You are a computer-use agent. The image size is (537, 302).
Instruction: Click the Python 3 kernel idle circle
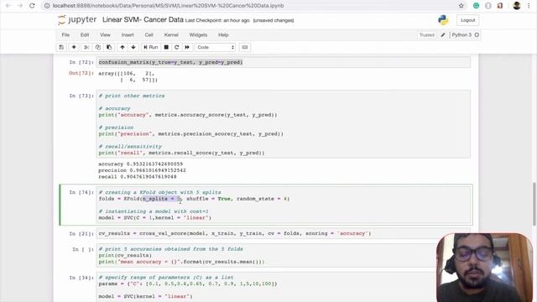477,35
